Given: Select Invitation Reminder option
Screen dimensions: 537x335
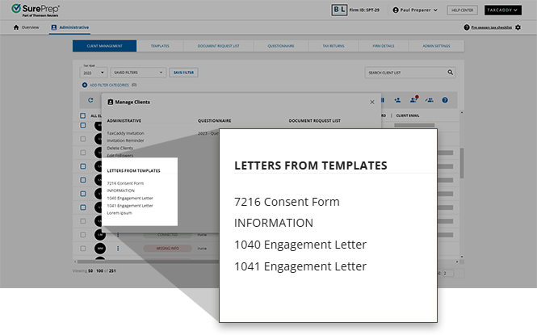Looking at the screenshot, I should [125, 140].
